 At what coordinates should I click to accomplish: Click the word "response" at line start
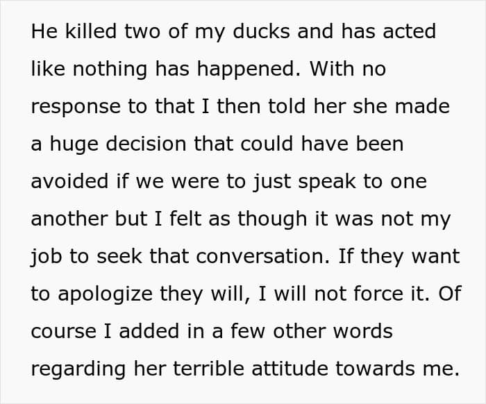[x=76, y=107]
